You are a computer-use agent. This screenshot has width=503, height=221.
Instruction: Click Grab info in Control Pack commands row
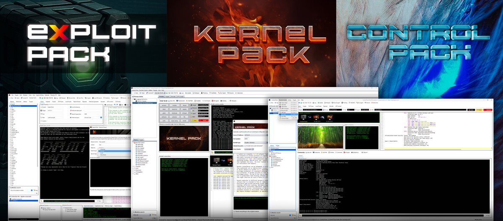[x=308, y=152]
